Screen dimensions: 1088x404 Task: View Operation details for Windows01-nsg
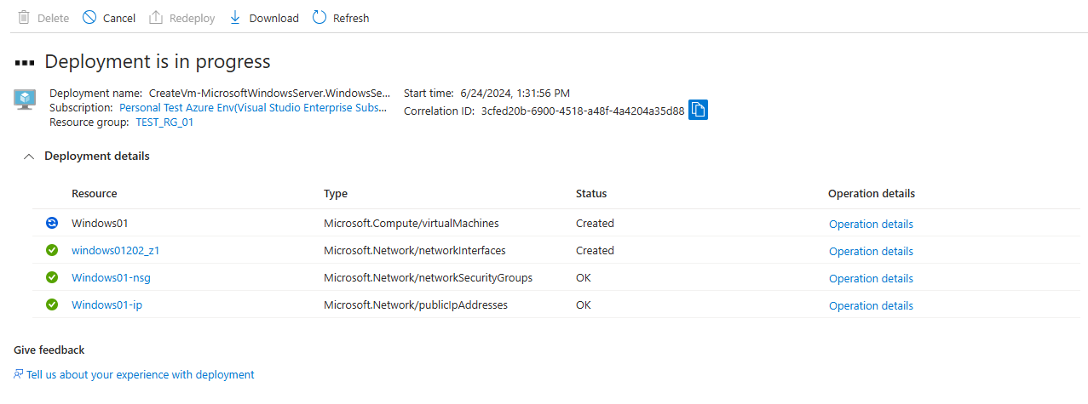point(871,278)
